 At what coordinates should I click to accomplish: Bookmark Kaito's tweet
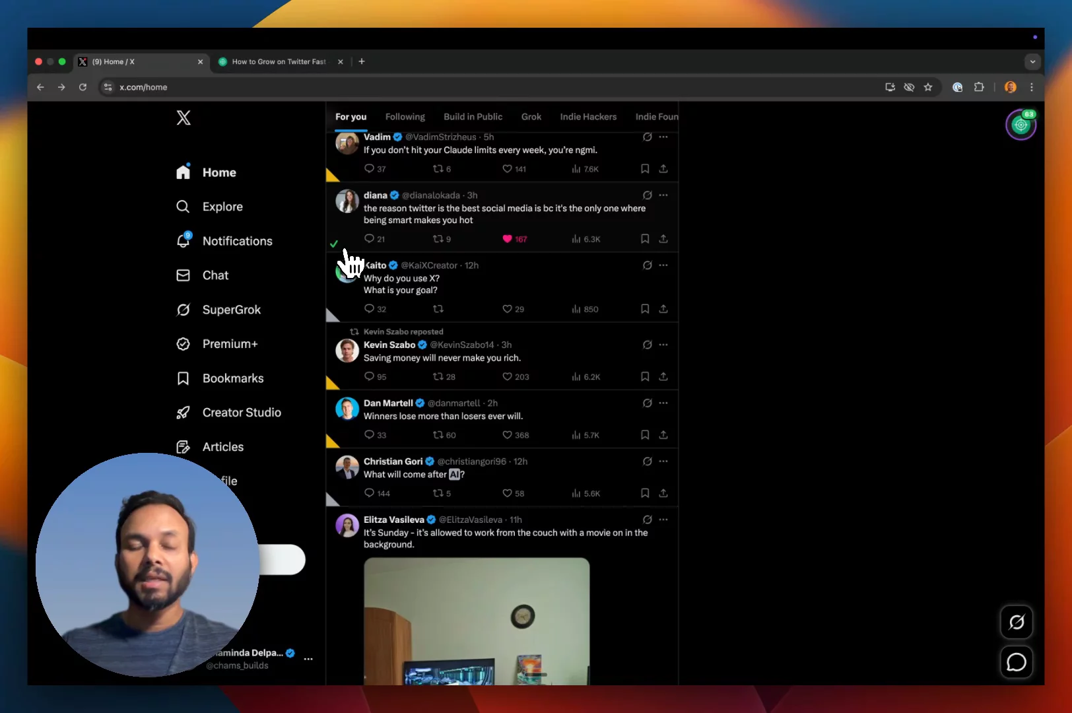pyautogui.click(x=645, y=309)
